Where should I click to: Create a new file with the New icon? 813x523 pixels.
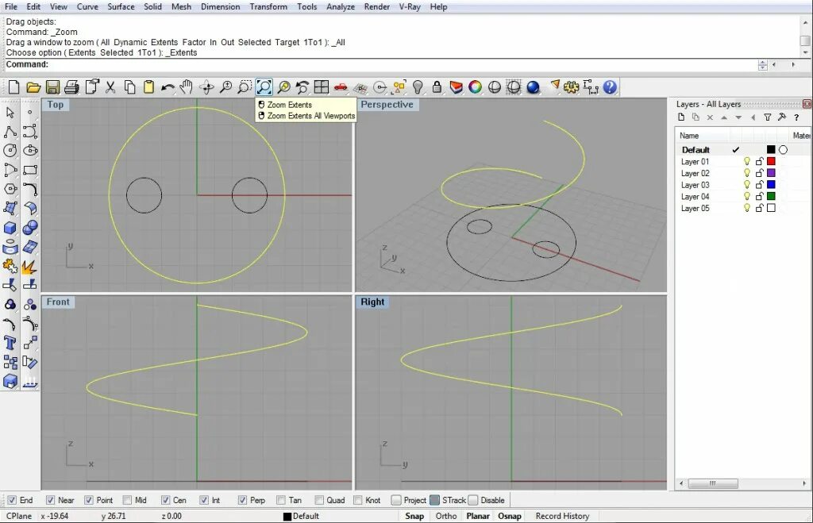coord(14,87)
